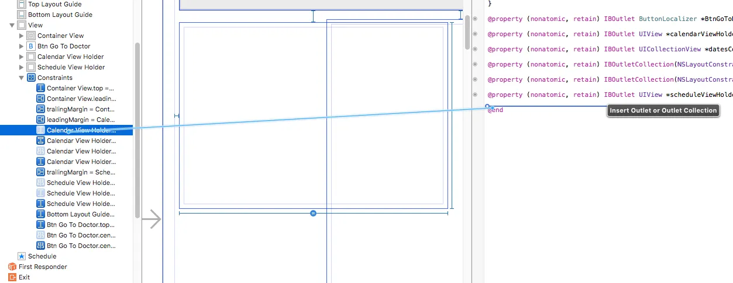
Task: Click the Schedule scene star icon
Action: pos(22,256)
